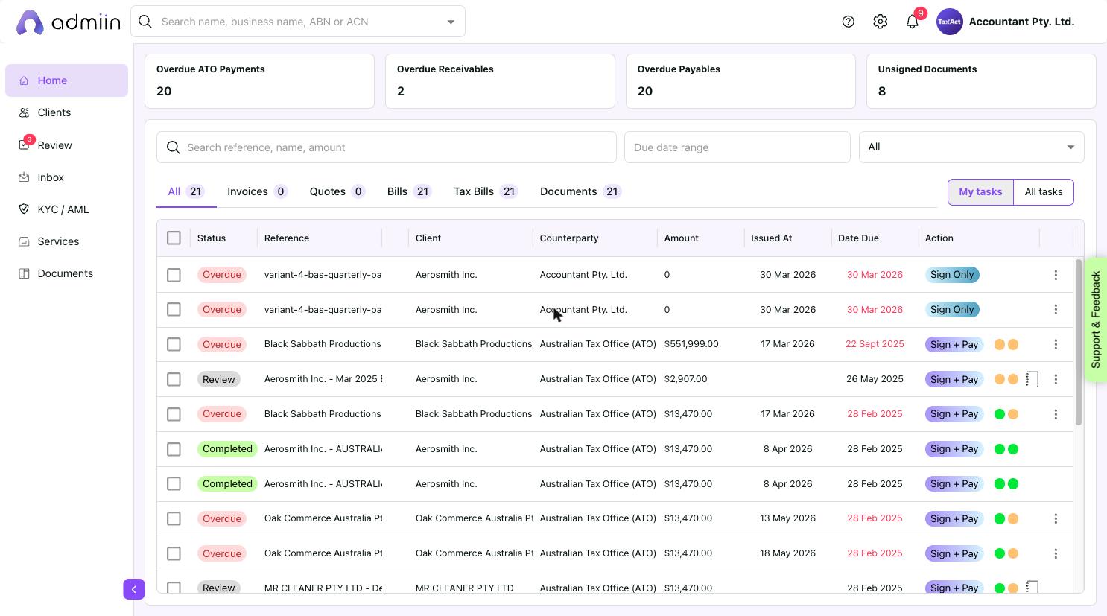Open settings gear icon in header
Image resolution: width=1107 pixels, height=616 pixels.
point(880,22)
